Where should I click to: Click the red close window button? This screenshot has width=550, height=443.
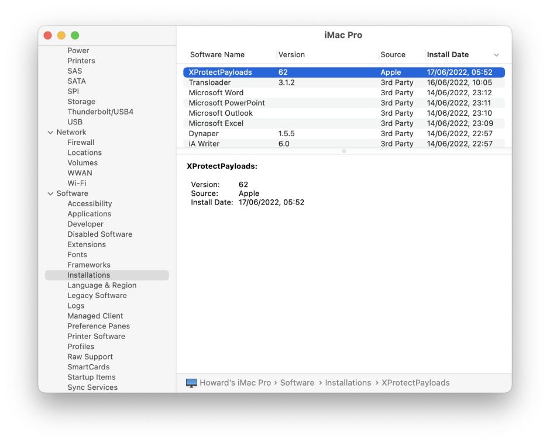coord(48,36)
